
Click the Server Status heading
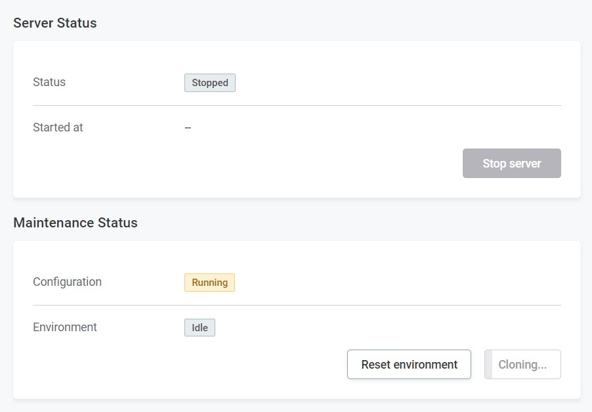[x=55, y=23]
